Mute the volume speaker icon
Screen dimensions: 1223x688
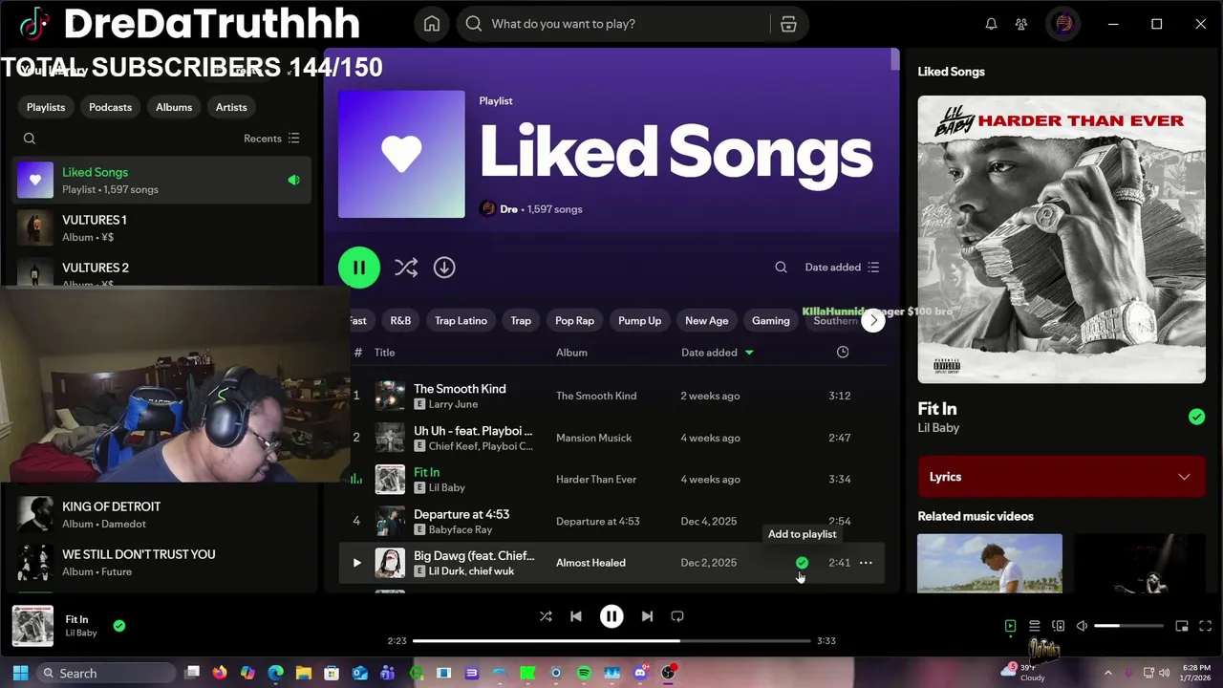click(1082, 626)
